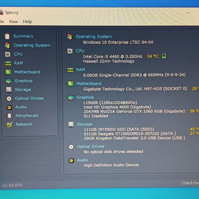
Task: Click the Audio speaker icon in sidebar
Action: pyautogui.click(x=9, y=107)
